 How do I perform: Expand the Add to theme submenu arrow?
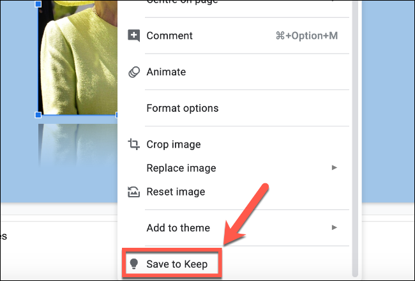pos(334,227)
